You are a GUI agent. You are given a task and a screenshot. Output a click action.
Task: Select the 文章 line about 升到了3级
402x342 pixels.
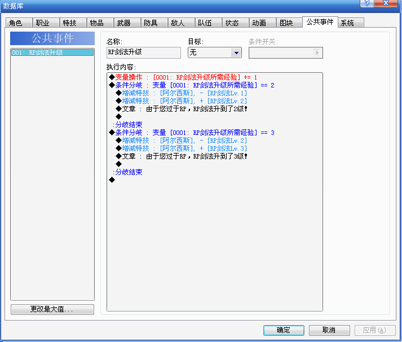(x=181, y=156)
